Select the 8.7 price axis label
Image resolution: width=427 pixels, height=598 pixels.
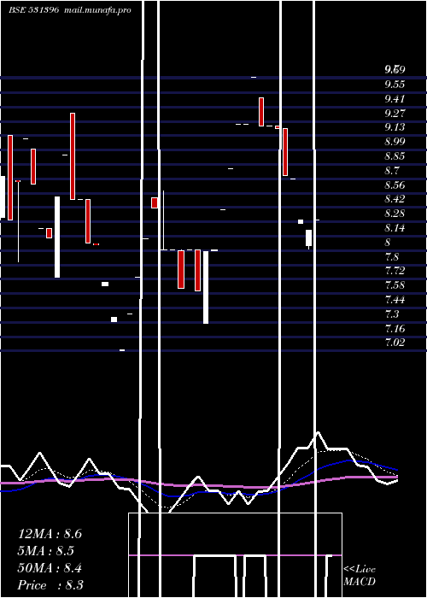(x=392, y=171)
